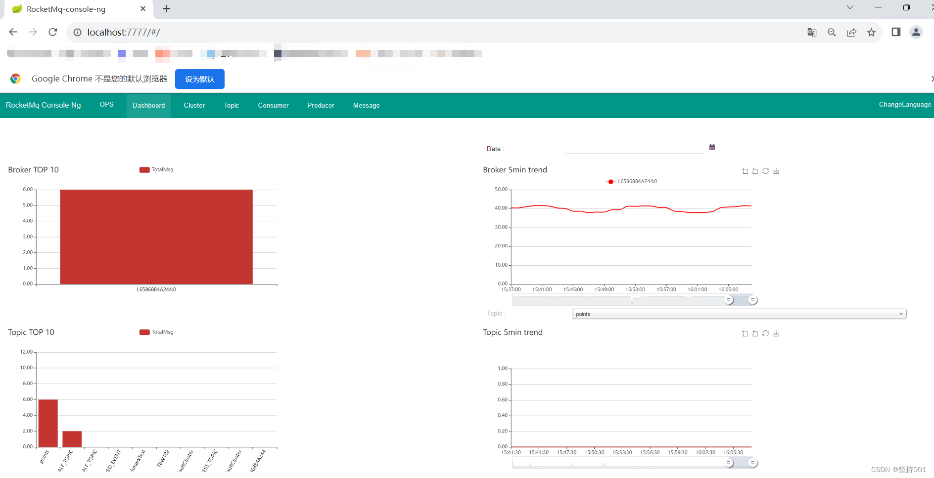Open a new browser tab

166,8
